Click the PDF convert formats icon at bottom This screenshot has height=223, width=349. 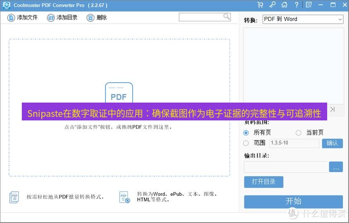tap(124, 197)
